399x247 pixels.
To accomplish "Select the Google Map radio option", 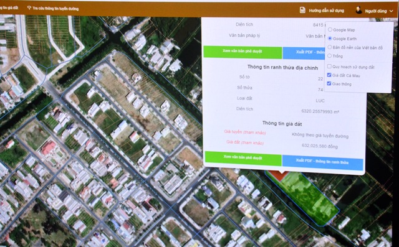I will pyautogui.click(x=330, y=29).
